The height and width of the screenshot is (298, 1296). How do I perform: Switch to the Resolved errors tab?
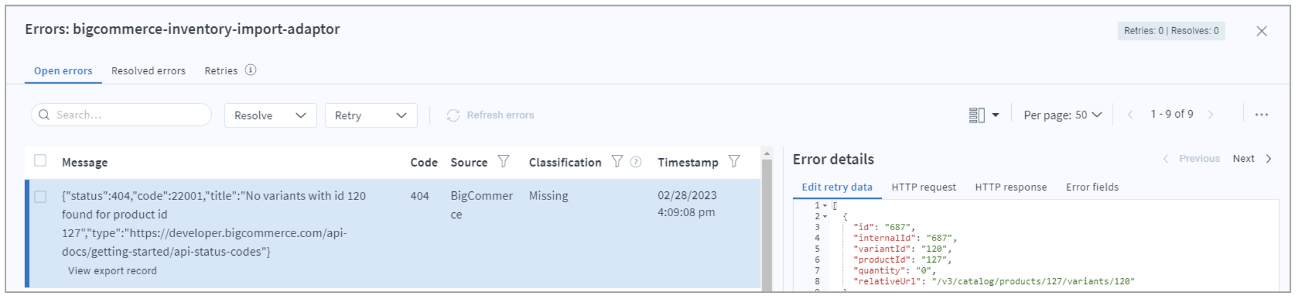148,71
